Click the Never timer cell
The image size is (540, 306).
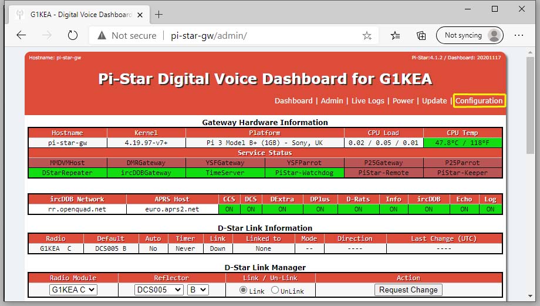coord(185,248)
